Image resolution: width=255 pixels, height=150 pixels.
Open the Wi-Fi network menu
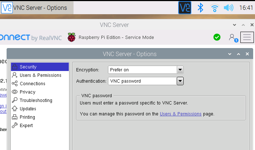[x=215, y=8]
